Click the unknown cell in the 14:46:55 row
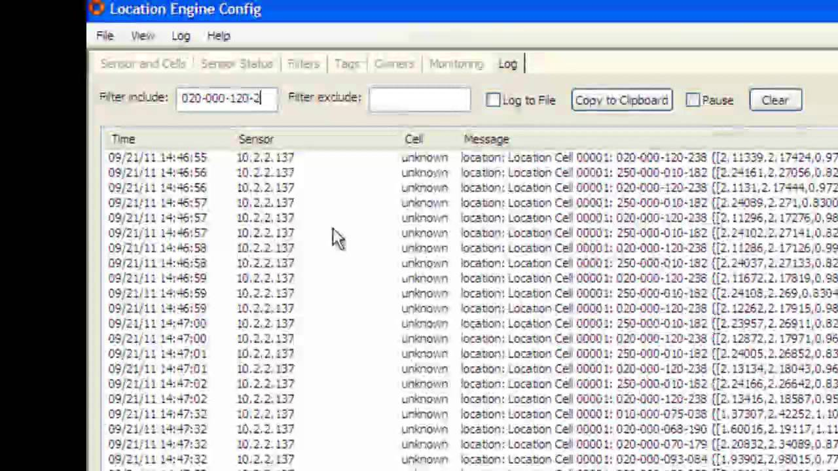 pos(425,158)
